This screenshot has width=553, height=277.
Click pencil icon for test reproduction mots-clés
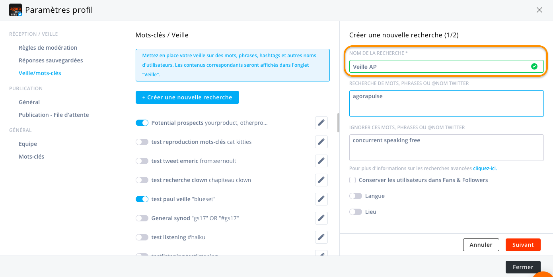(x=321, y=142)
